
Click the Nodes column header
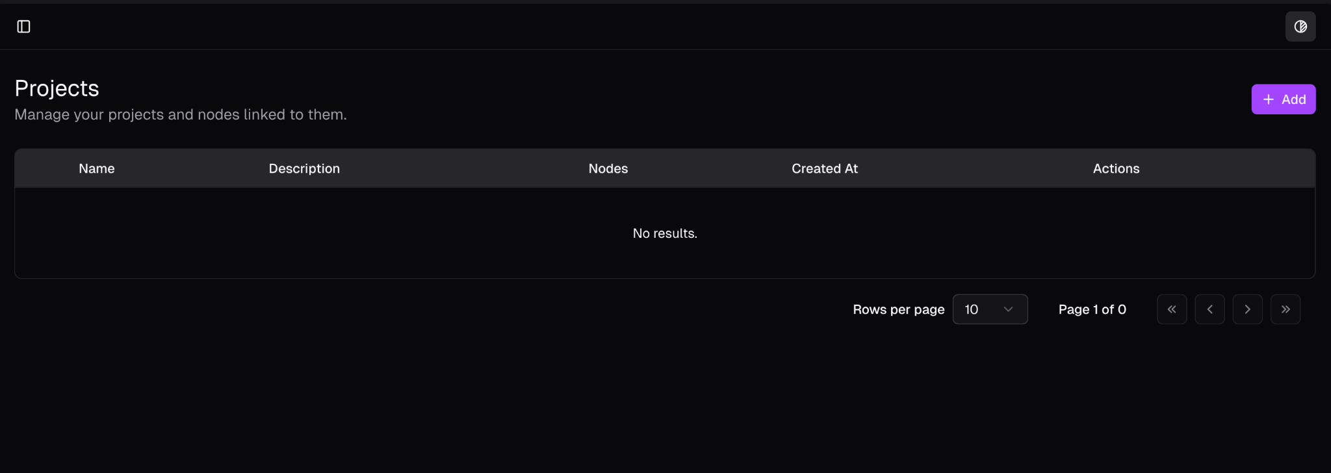608,169
